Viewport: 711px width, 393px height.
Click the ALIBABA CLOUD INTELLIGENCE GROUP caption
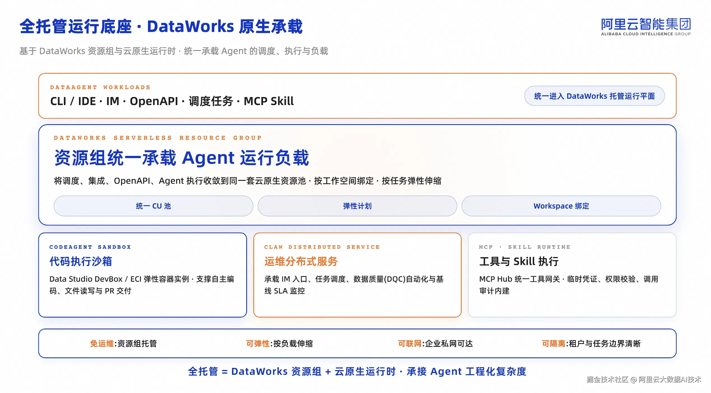pyautogui.click(x=646, y=34)
